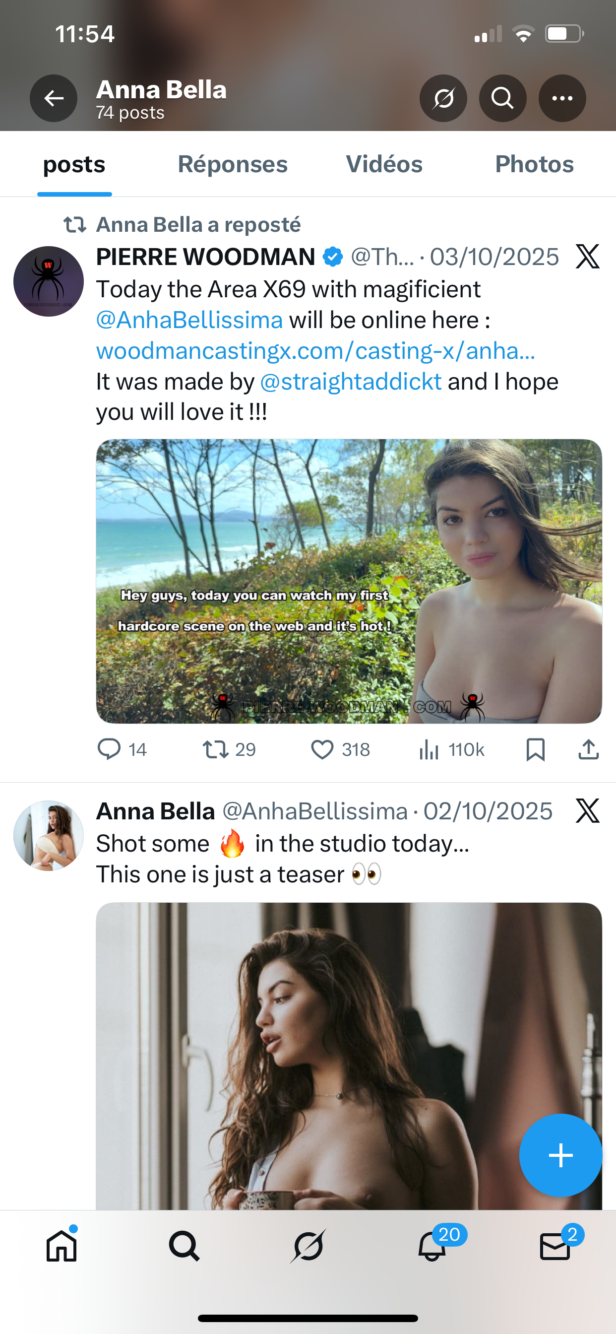Like the post with 318 likes
This screenshot has height=1334, width=616.
(322, 749)
